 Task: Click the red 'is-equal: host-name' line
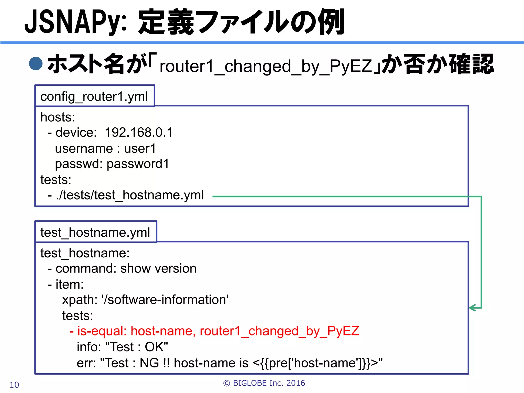[214, 331]
